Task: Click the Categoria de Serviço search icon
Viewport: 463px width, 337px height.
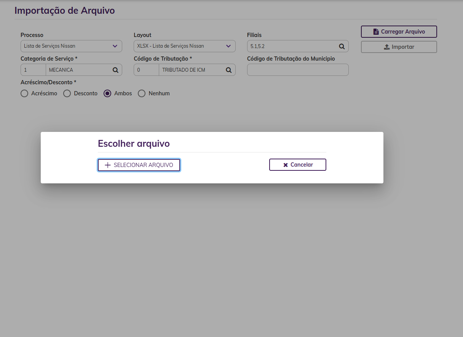Action: click(115, 70)
